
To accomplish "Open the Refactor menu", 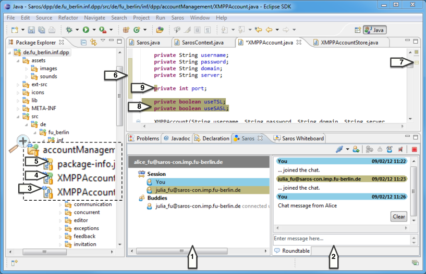I will click(x=68, y=18).
